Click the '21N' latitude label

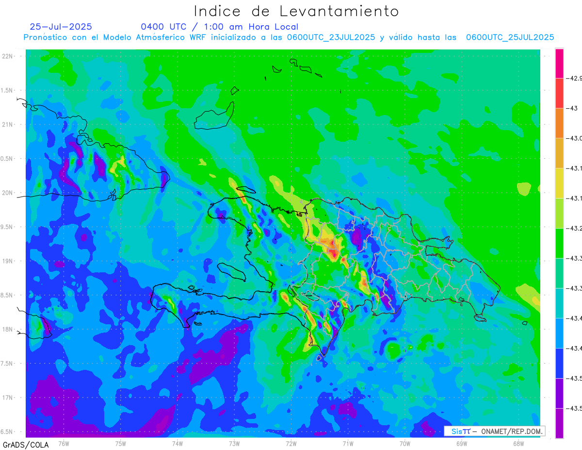(8, 125)
